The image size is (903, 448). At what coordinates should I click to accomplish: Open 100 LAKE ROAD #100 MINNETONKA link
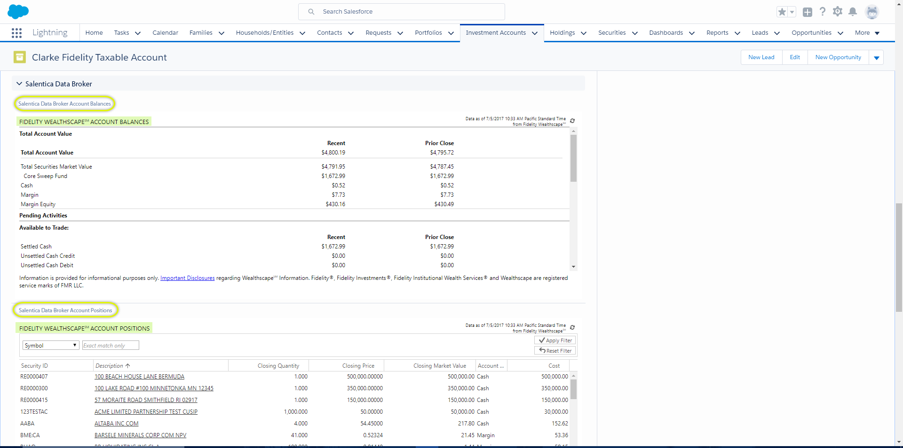pyautogui.click(x=154, y=388)
